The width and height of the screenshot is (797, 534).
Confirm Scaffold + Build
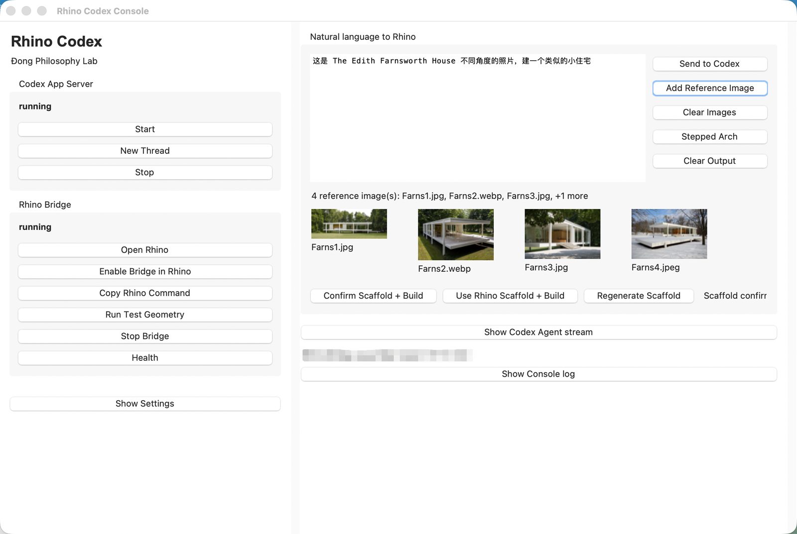coord(374,296)
